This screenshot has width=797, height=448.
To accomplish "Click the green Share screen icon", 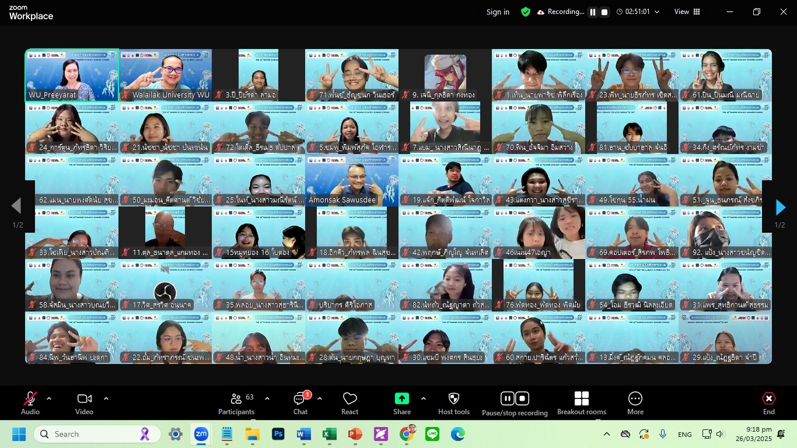I will point(402,398).
